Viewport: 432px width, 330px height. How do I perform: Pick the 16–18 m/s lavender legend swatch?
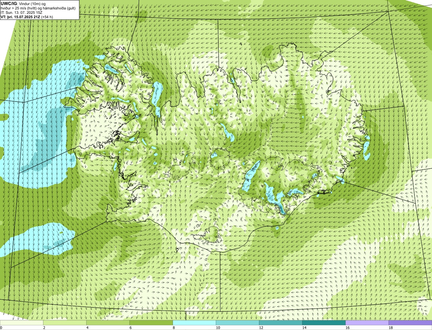[x=367, y=323]
